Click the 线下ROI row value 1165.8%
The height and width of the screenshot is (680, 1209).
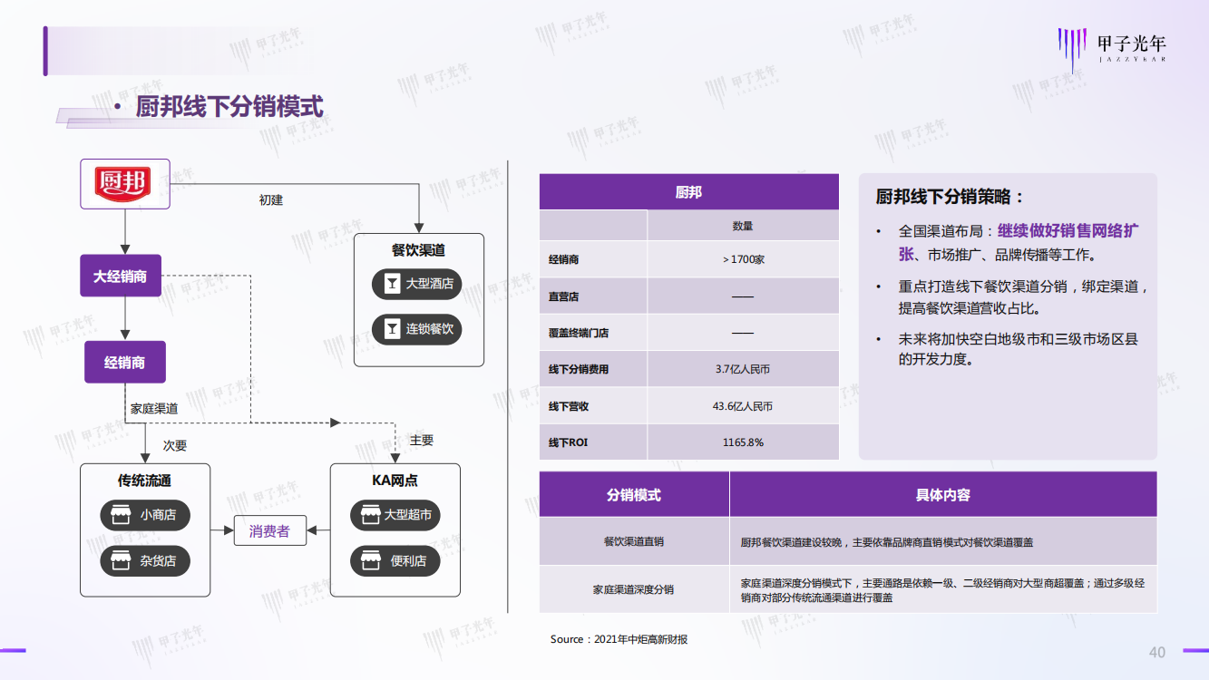[743, 442]
